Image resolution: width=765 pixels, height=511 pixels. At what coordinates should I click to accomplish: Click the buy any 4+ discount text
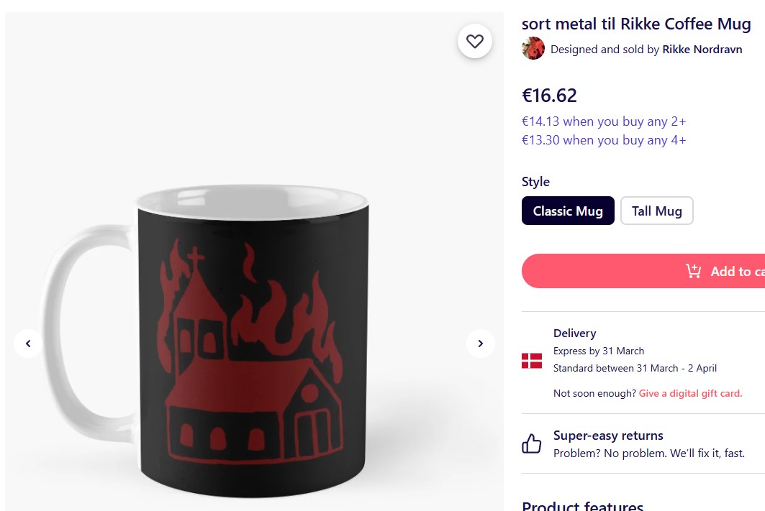click(604, 140)
